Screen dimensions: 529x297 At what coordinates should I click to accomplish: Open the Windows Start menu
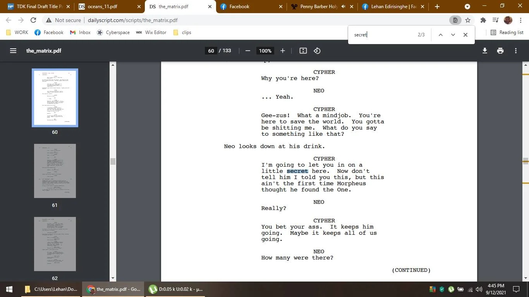[9, 289]
